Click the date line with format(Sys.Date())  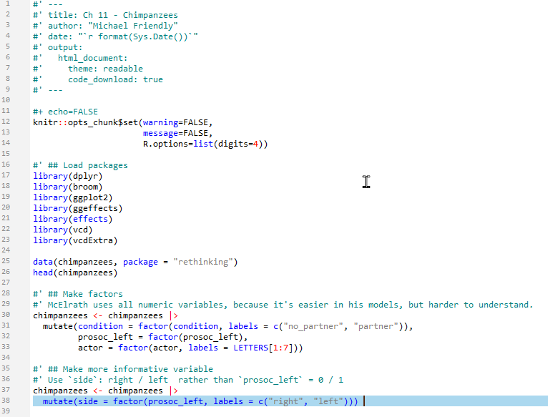click(115, 36)
